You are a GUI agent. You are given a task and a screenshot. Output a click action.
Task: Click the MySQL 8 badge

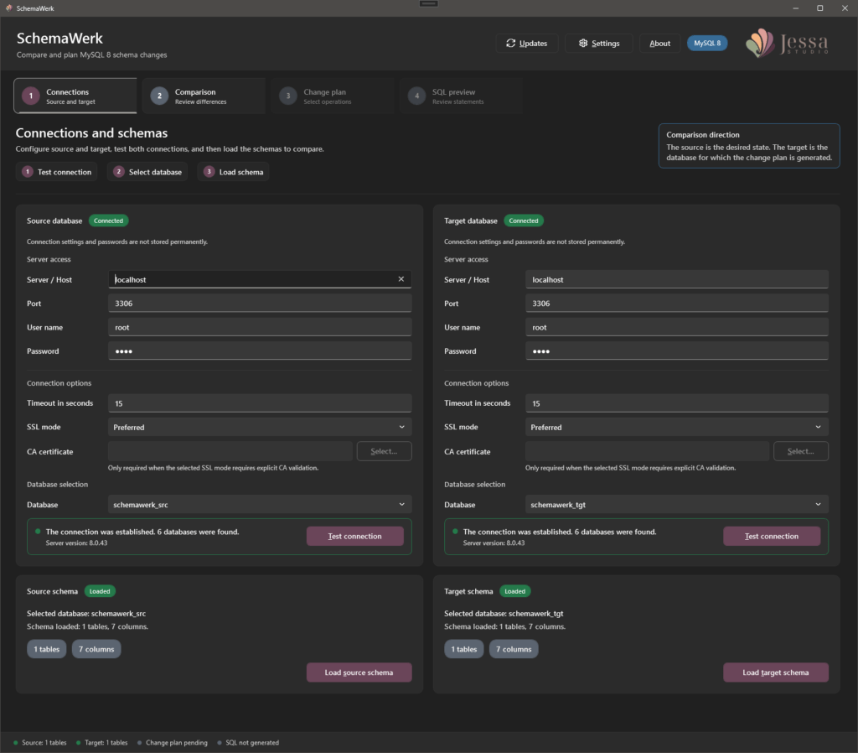707,43
